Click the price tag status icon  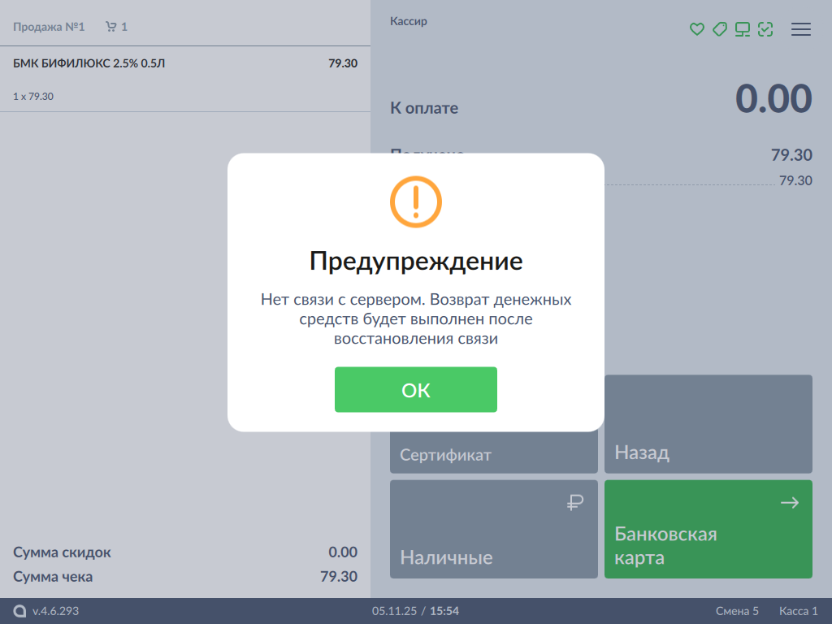[x=719, y=29]
